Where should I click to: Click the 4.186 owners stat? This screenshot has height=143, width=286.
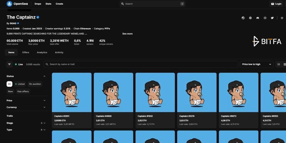click(x=90, y=42)
